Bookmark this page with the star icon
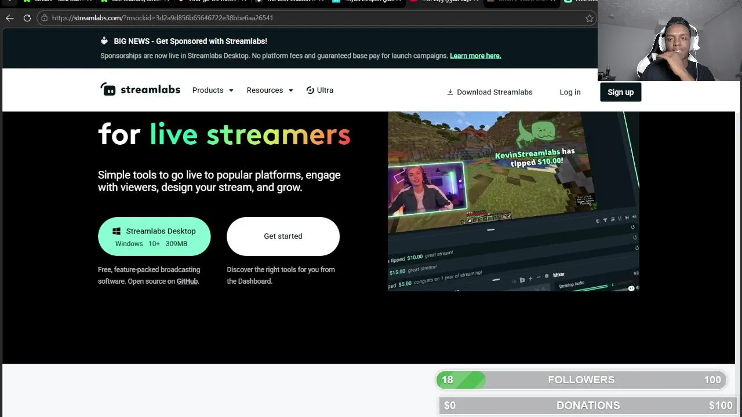742x417 pixels. [590, 18]
